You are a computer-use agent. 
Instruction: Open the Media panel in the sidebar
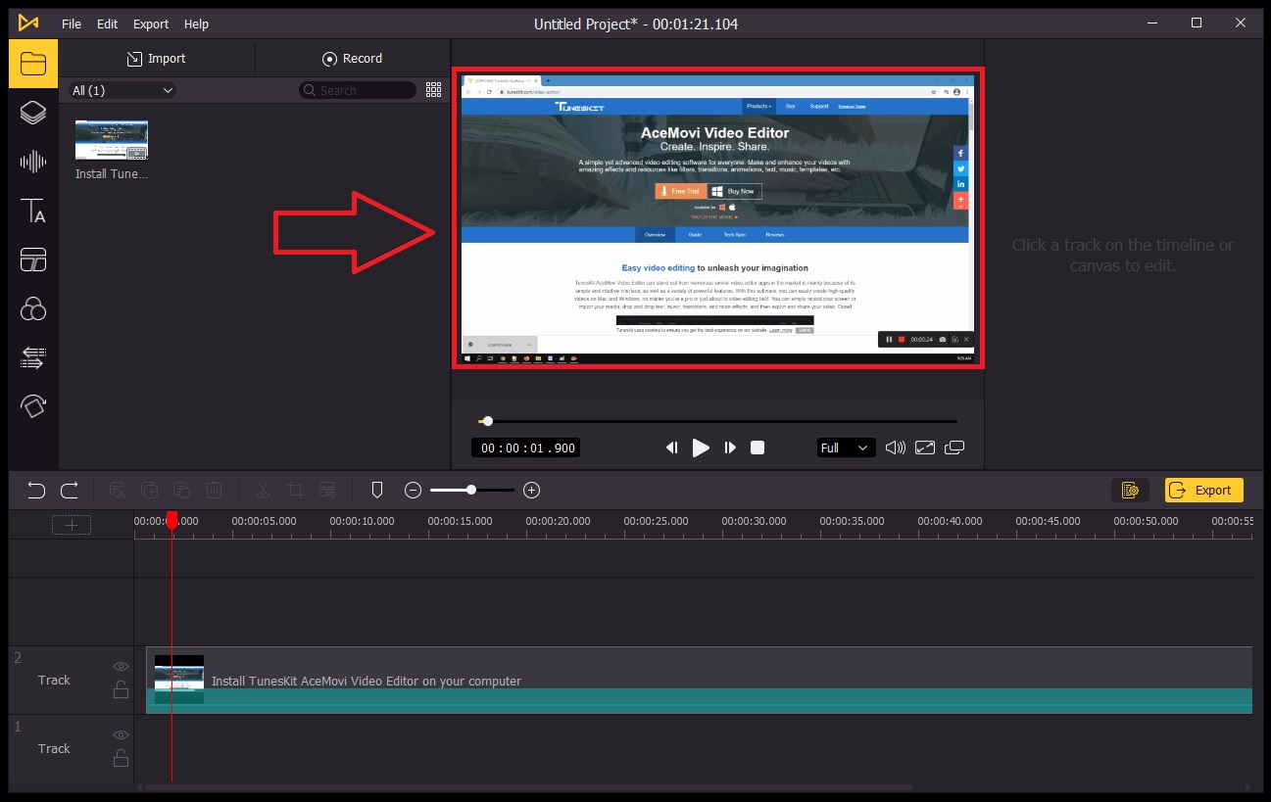[x=32, y=63]
